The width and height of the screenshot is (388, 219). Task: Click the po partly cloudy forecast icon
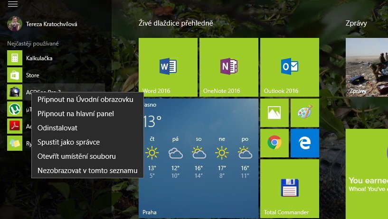(x=245, y=153)
